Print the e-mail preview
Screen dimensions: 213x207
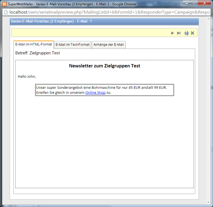[x=186, y=33]
